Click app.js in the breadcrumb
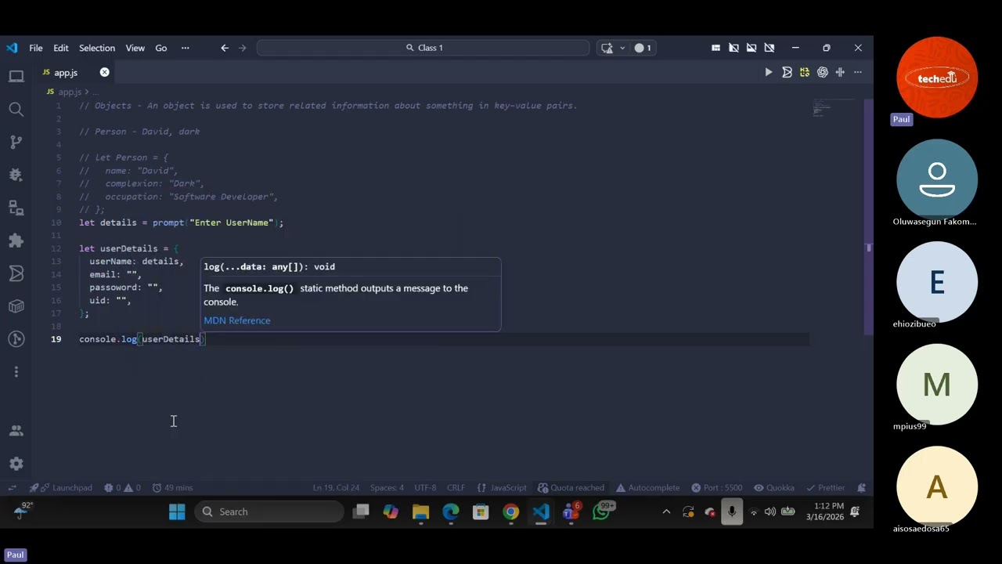The image size is (1002, 564). click(70, 92)
